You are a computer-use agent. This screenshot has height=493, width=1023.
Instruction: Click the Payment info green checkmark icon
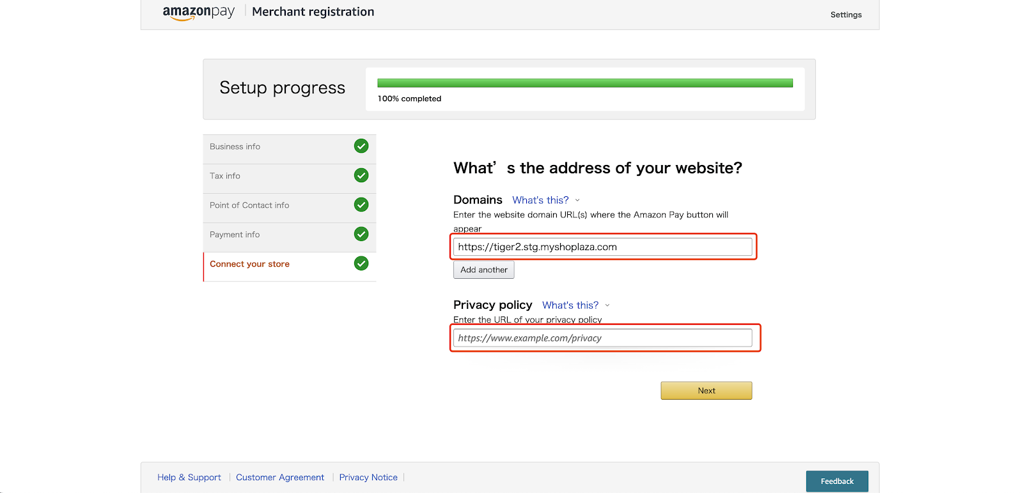point(361,234)
